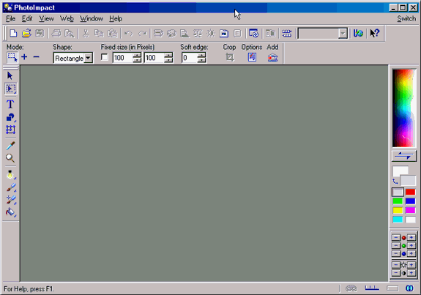
Task: Select the Bucket Fill tool
Action: click(10, 212)
